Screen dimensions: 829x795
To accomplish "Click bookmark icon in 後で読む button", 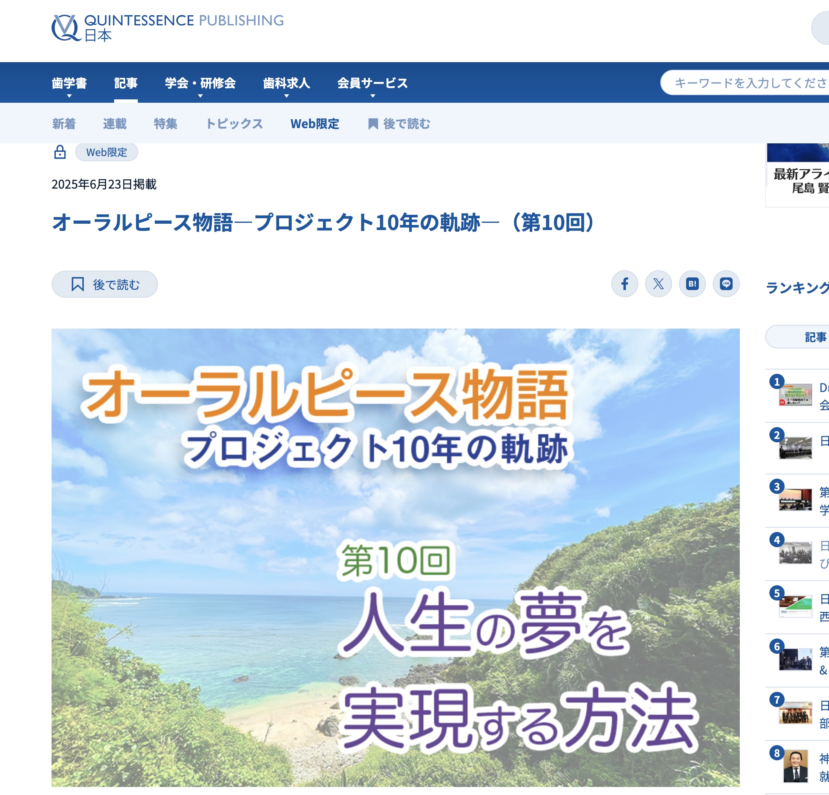I will 77,284.
